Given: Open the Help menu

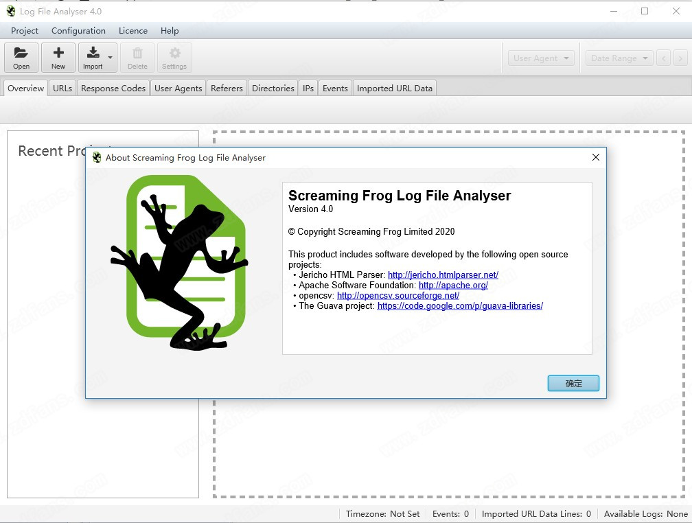Looking at the screenshot, I should [170, 30].
